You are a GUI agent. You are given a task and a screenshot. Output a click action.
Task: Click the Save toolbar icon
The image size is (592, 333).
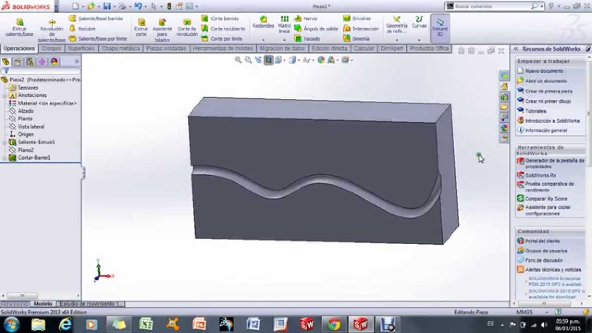coord(107,6)
